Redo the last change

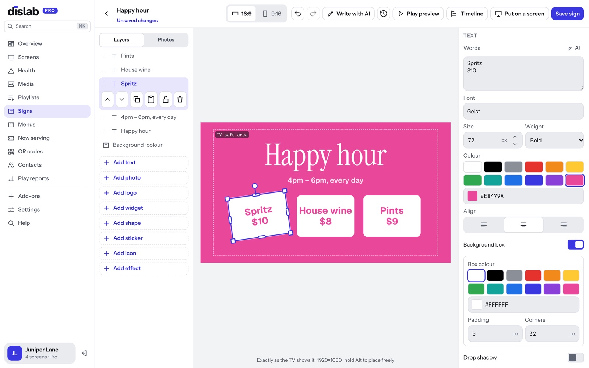(313, 14)
